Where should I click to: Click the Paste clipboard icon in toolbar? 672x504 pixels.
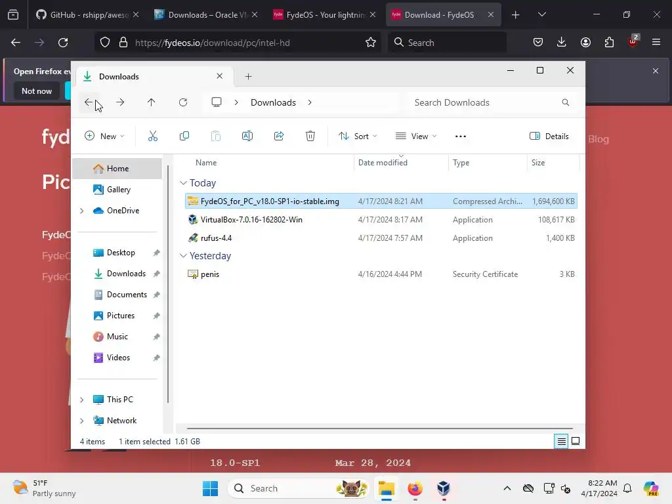click(215, 136)
